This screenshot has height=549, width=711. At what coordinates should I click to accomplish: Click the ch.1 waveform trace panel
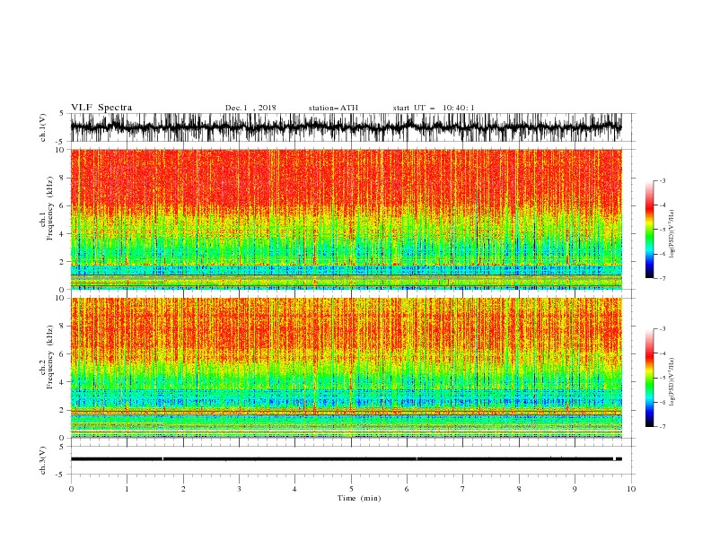pos(347,127)
